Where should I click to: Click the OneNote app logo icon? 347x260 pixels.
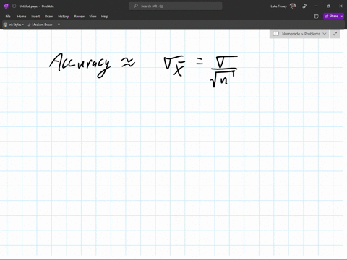click(7, 6)
